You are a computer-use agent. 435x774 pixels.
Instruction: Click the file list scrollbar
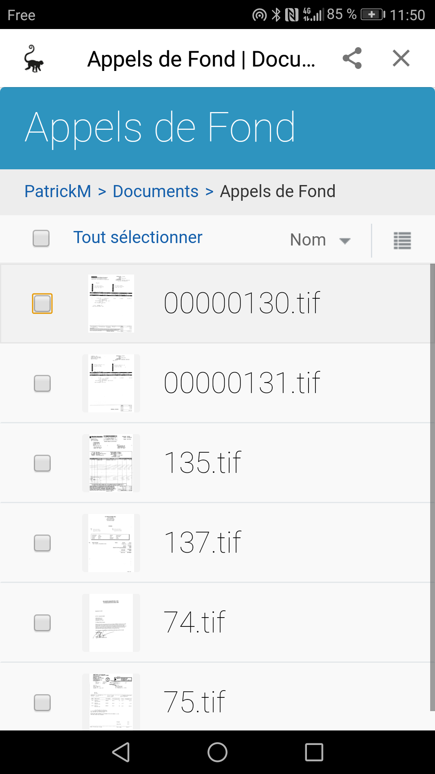coord(433,488)
